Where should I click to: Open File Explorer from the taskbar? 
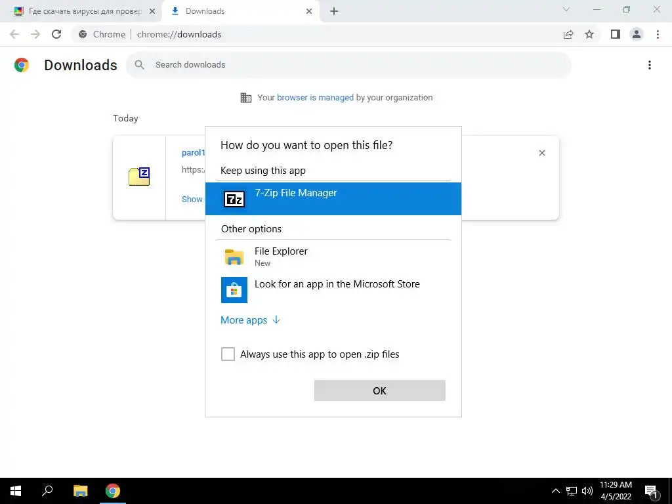(80, 491)
